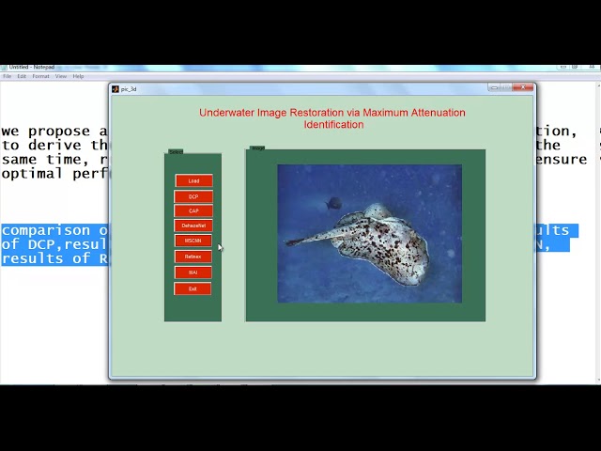Open the Edit menu in Notepad

click(x=22, y=76)
